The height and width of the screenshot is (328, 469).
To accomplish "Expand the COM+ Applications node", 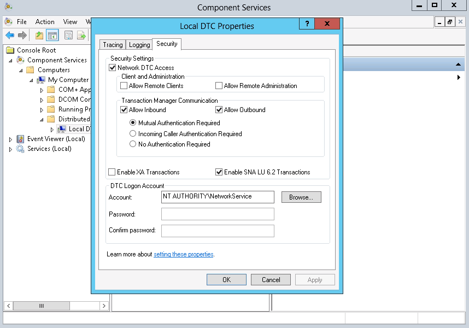I will coord(42,89).
